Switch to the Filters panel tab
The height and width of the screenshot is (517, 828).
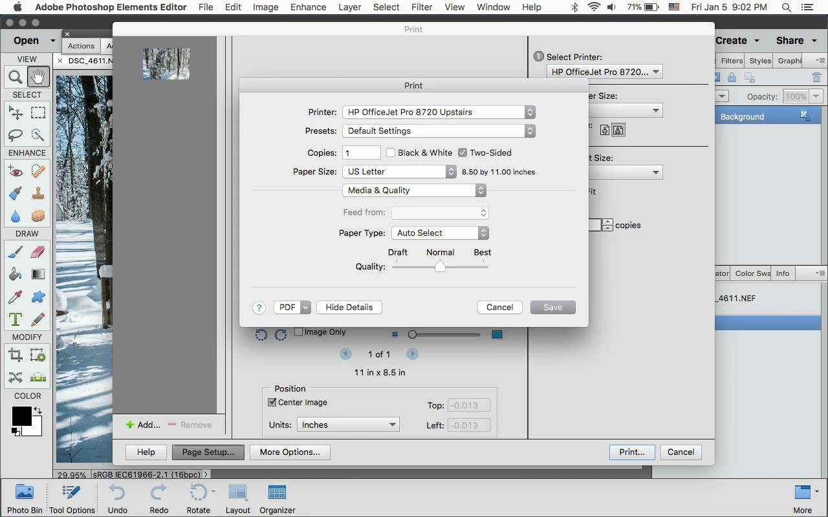pos(732,61)
